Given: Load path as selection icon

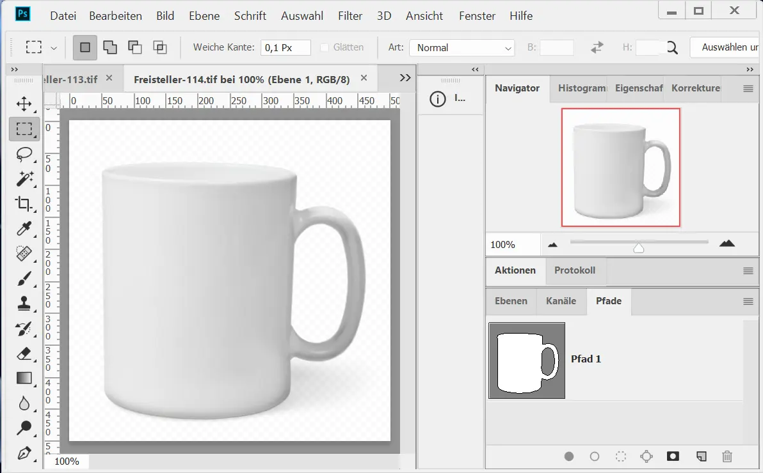Looking at the screenshot, I should pos(620,456).
